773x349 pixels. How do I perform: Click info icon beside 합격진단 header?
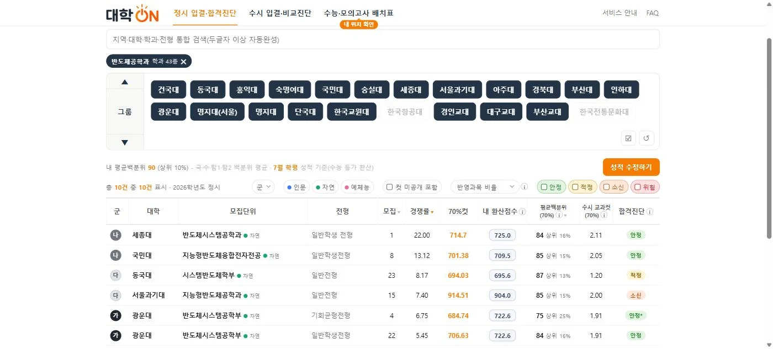point(650,212)
